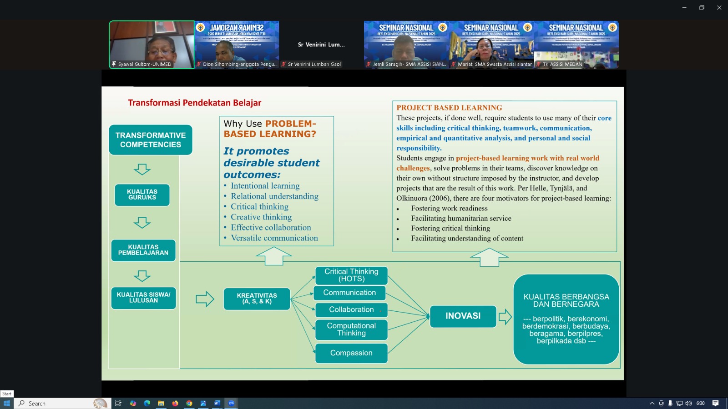This screenshot has width=728, height=409.
Task: Launch Microsoft Edge from the taskbar
Action: pyautogui.click(x=147, y=403)
